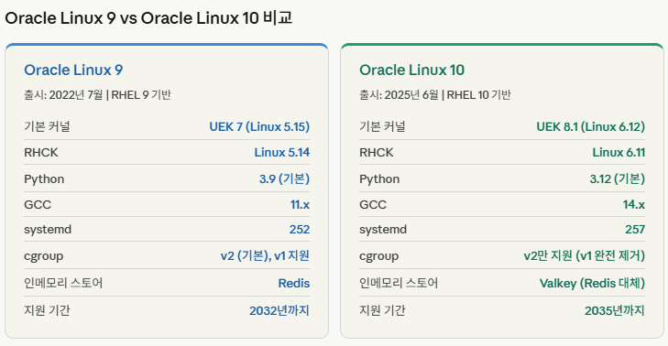Select 'Linux 6.11' RHCK value
The height and width of the screenshot is (346, 668).
pyautogui.click(x=619, y=152)
